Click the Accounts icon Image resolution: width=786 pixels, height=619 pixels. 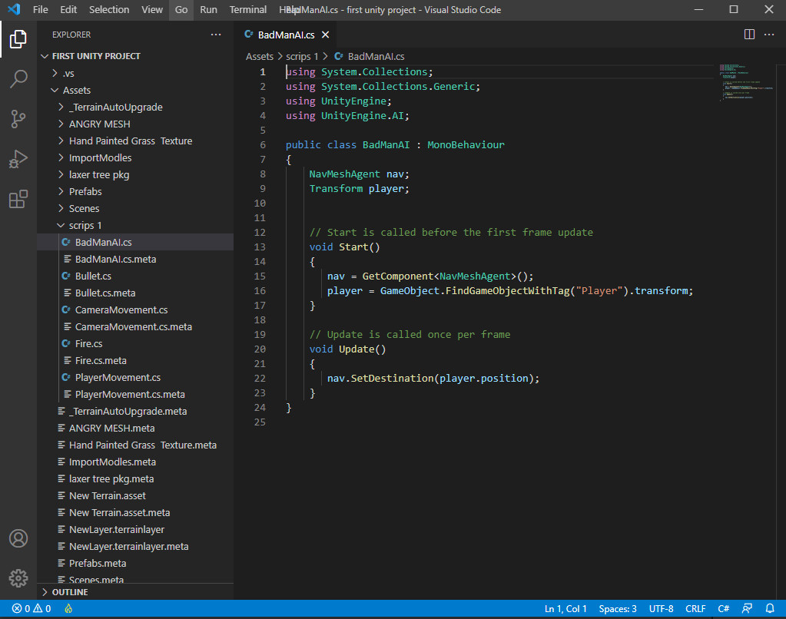pyautogui.click(x=18, y=538)
